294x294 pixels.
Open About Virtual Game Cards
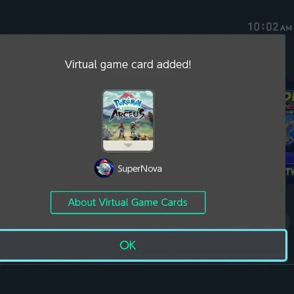128,203
